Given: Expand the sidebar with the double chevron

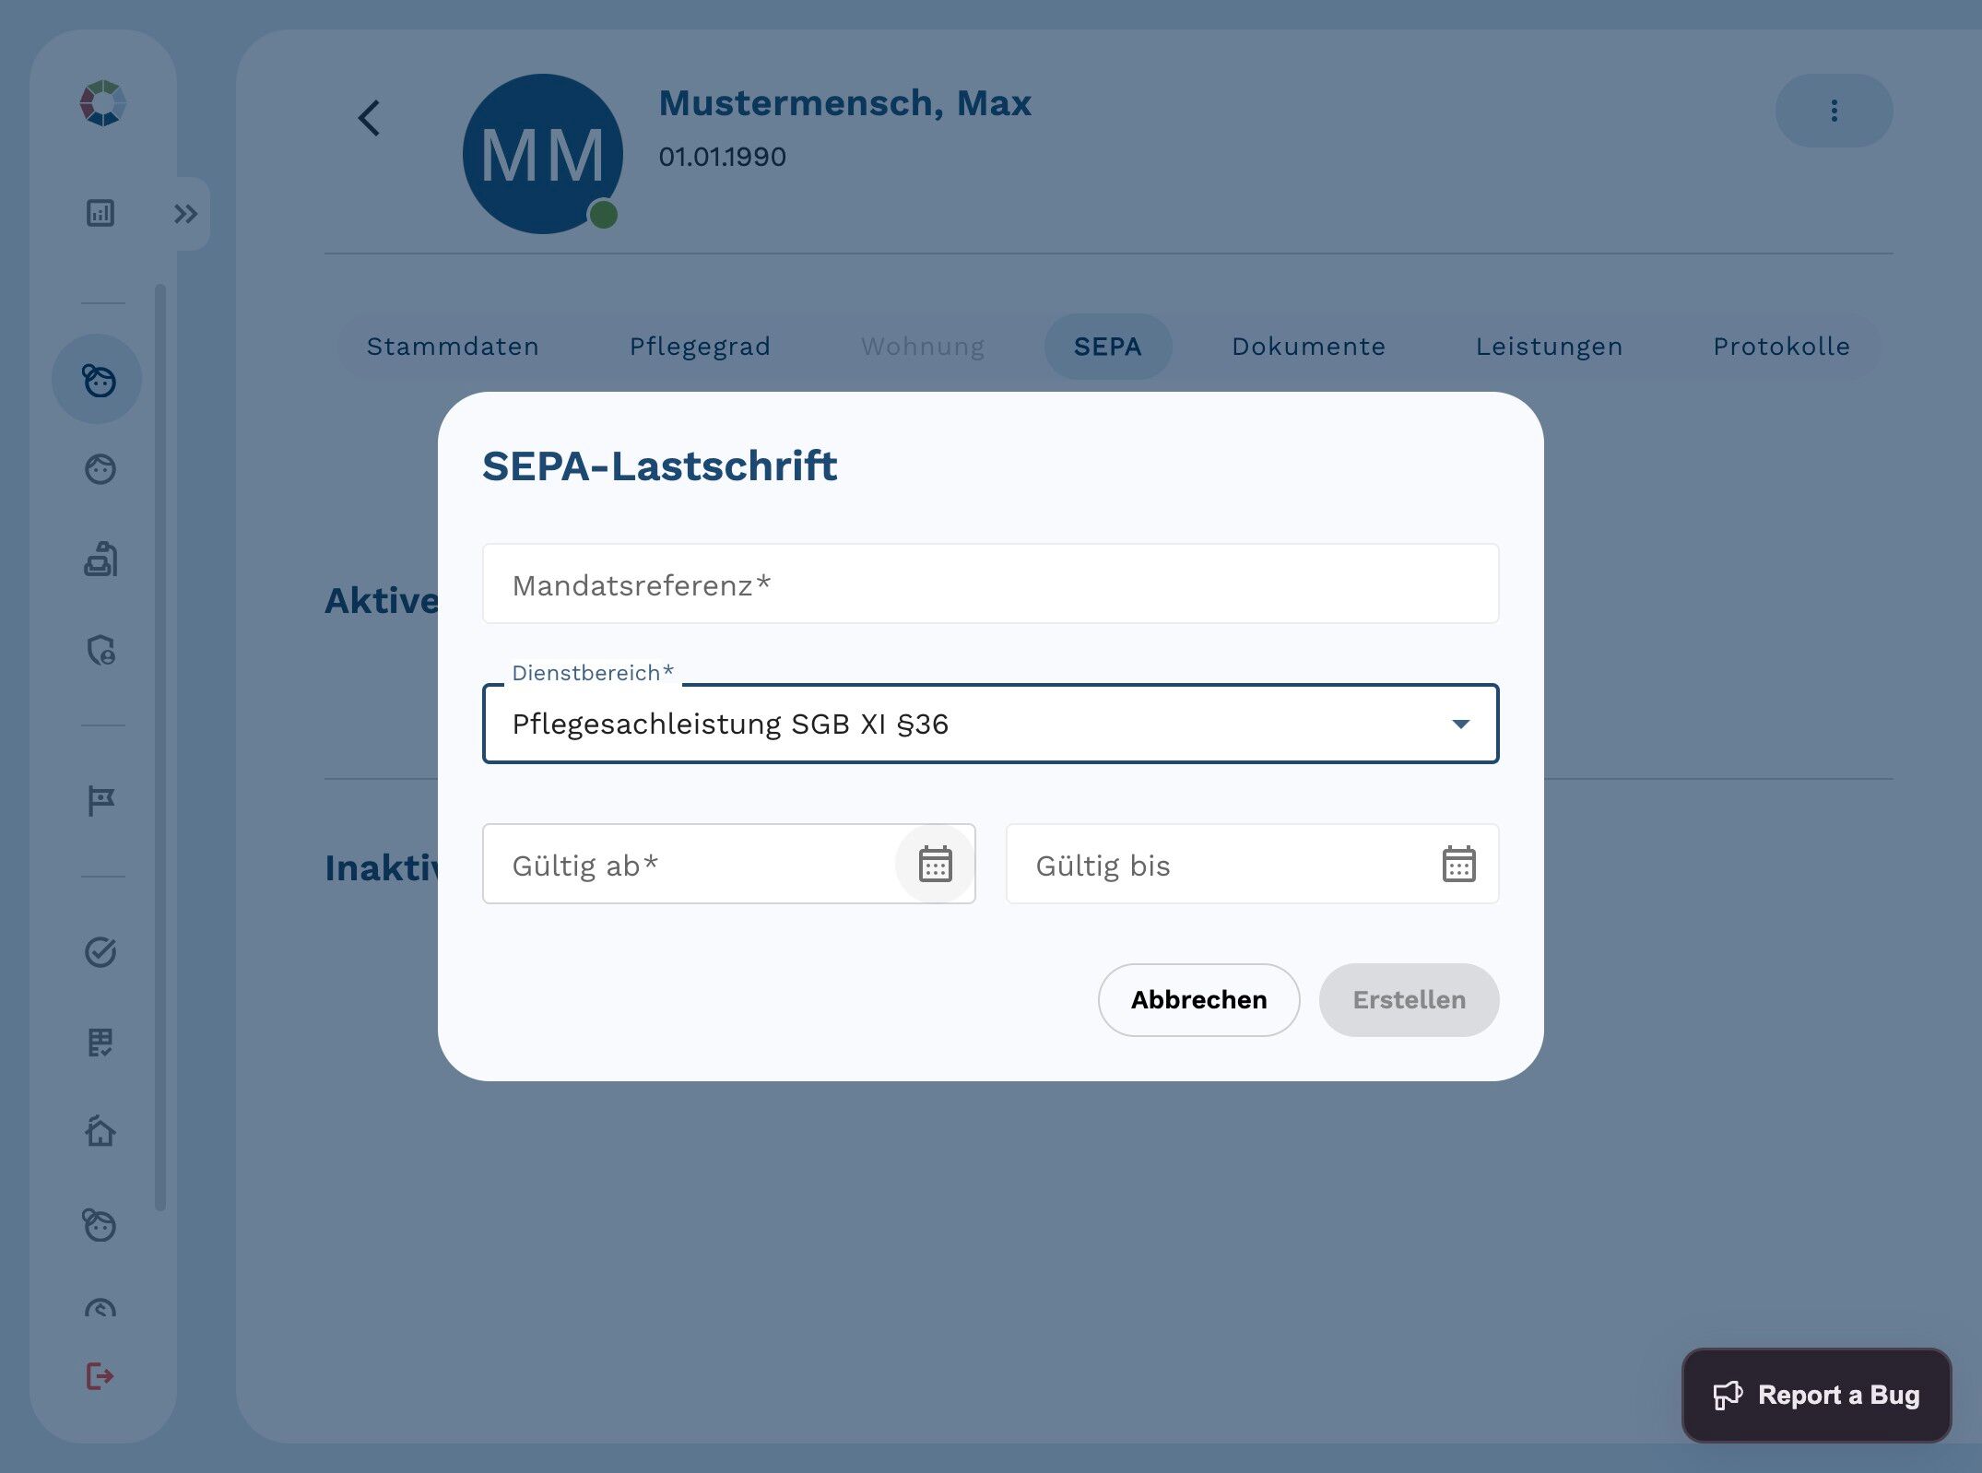Looking at the screenshot, I should tap(186, 214).
